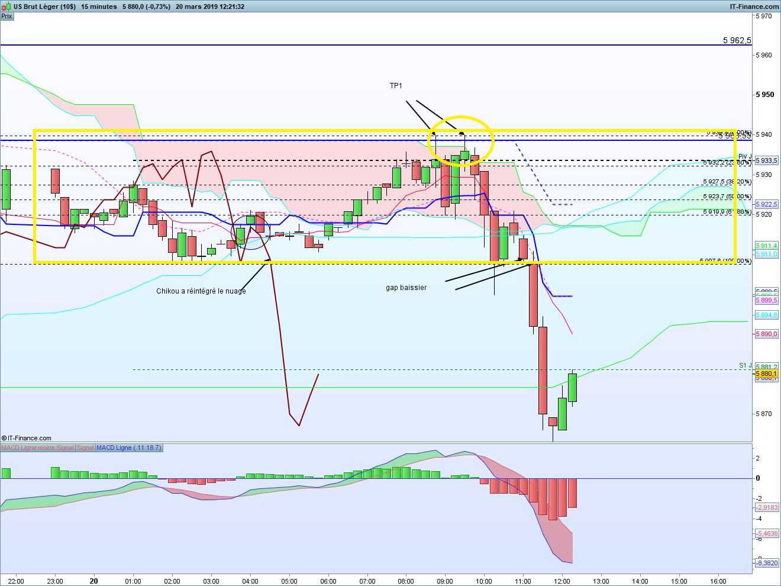The image size is (781, 586).
Task: Click the green 5 911,4 price tag
Action: [767, 246]
